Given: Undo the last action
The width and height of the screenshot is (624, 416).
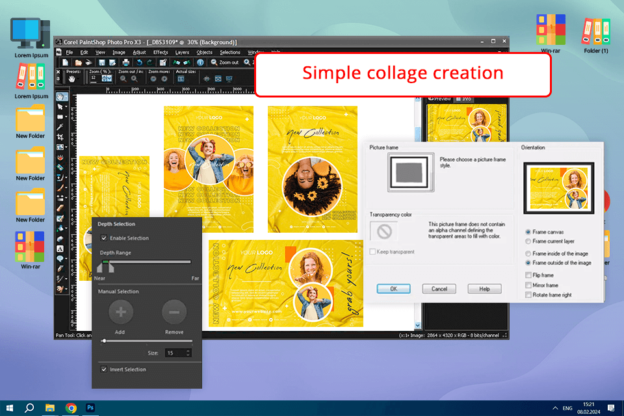Looking at the screenshot, I should click(x=139, y=62).
